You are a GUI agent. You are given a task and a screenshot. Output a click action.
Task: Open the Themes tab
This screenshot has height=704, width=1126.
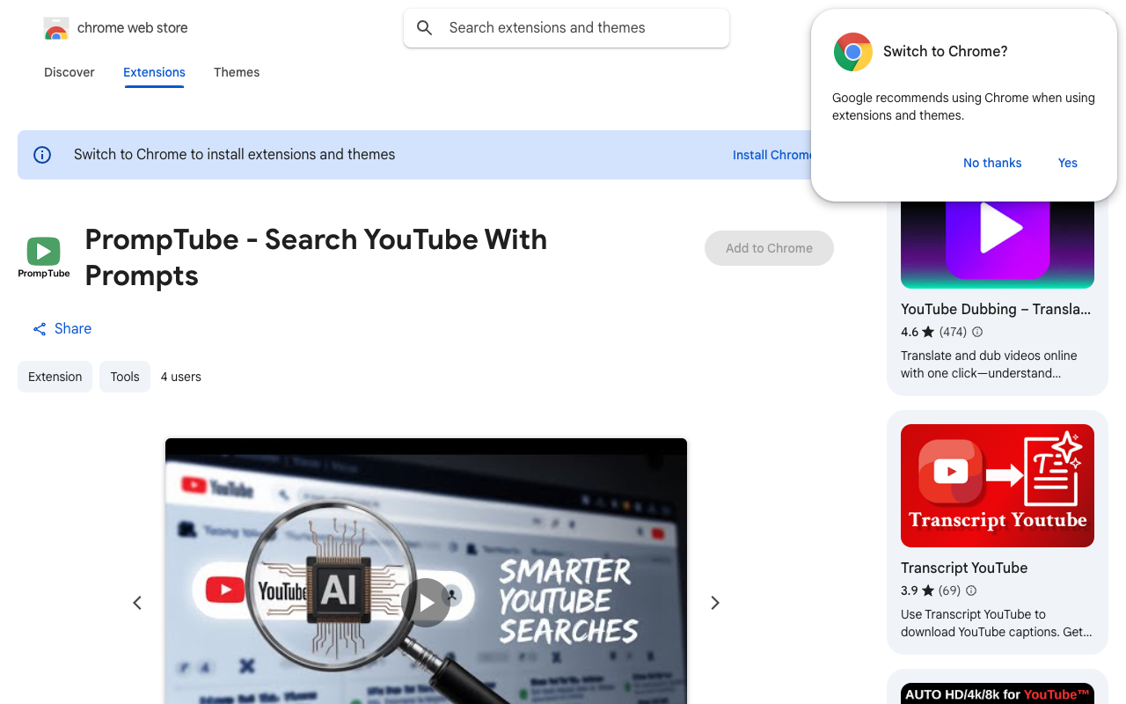click(x=237, y=72)
